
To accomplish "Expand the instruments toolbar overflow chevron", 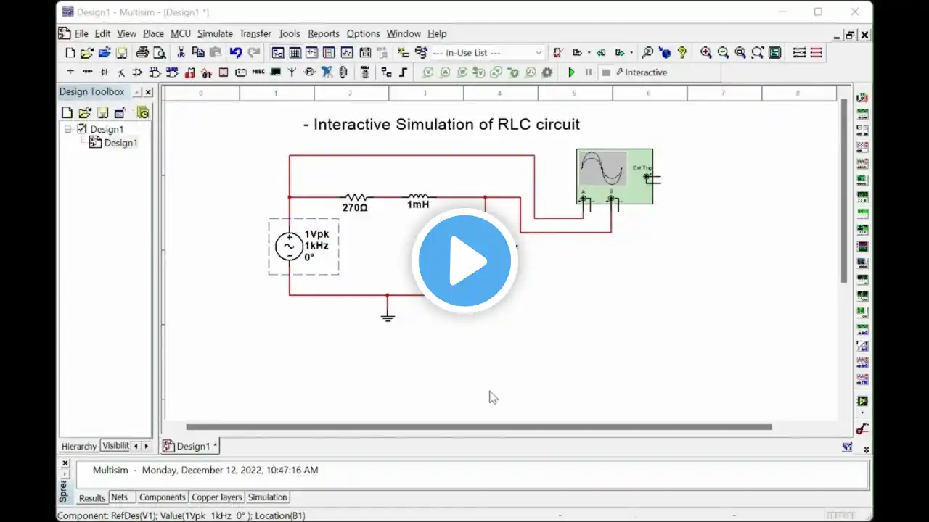I will (x=867, y=449).
